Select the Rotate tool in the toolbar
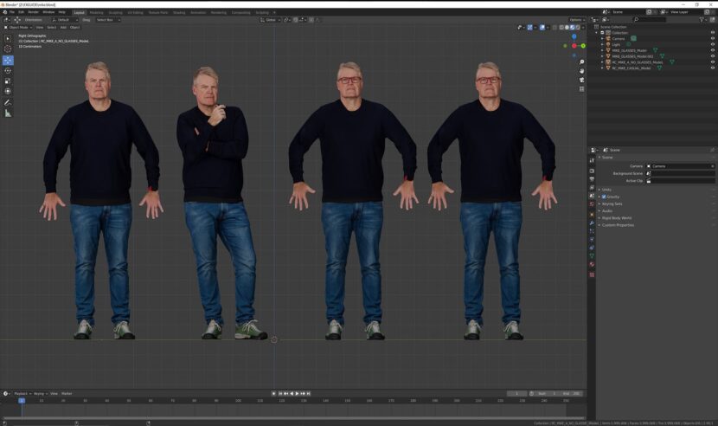 (8, 71)
